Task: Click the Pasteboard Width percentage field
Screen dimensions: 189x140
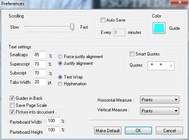Action: 53,121
